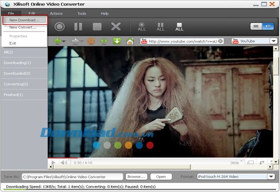The image size is (280, 192).
Task: Show the Finished(1) list
Action: [24, 95]
